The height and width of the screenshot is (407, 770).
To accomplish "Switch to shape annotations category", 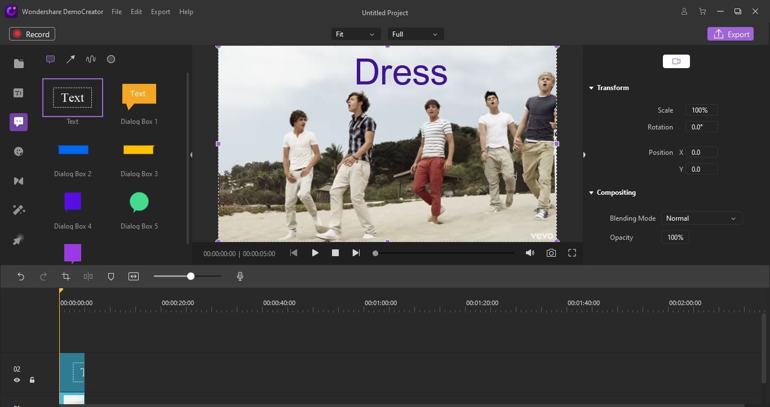I will 111,59.
